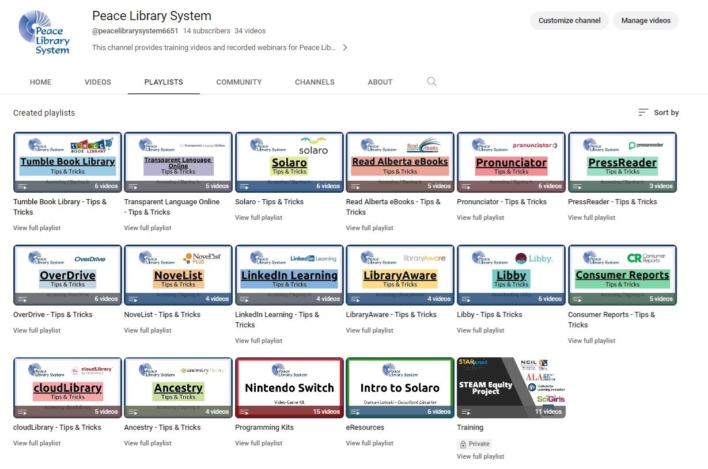Click the Peace Library System channel avatar

[x=44, y=32]
